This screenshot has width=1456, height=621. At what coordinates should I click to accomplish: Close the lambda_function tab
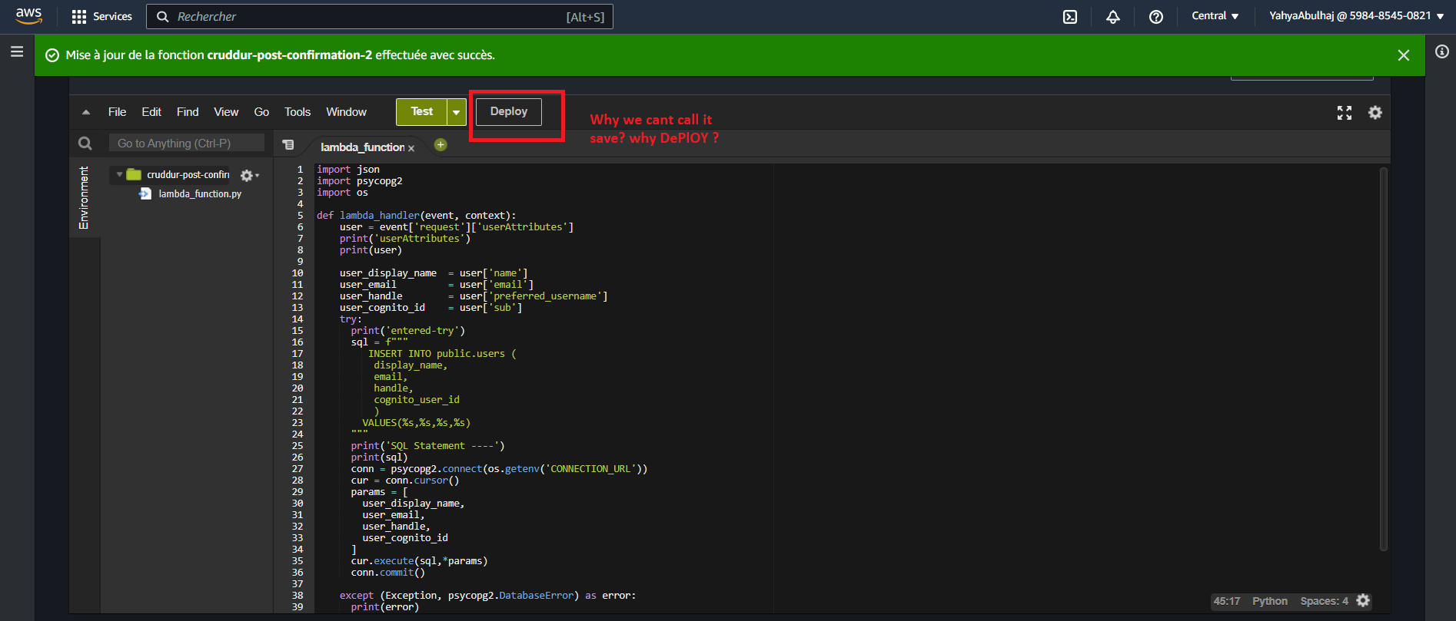click(x=411, y=148)
